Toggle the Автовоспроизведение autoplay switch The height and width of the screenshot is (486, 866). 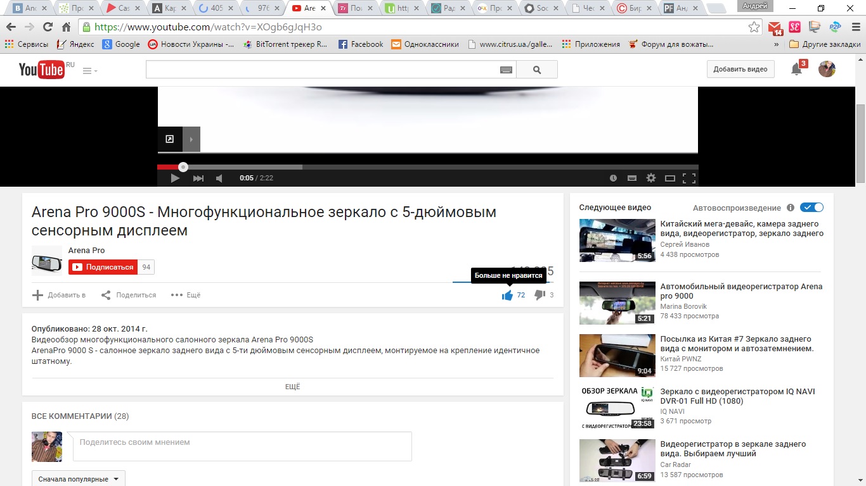pyautogui.click(x=811, y=208)
